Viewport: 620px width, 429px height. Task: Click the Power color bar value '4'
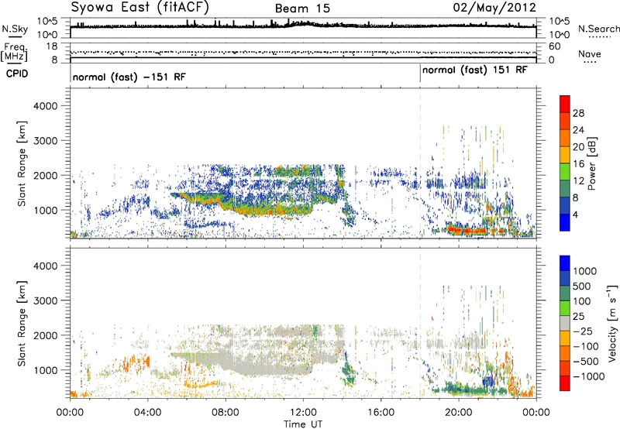click(x=575, y=214)
